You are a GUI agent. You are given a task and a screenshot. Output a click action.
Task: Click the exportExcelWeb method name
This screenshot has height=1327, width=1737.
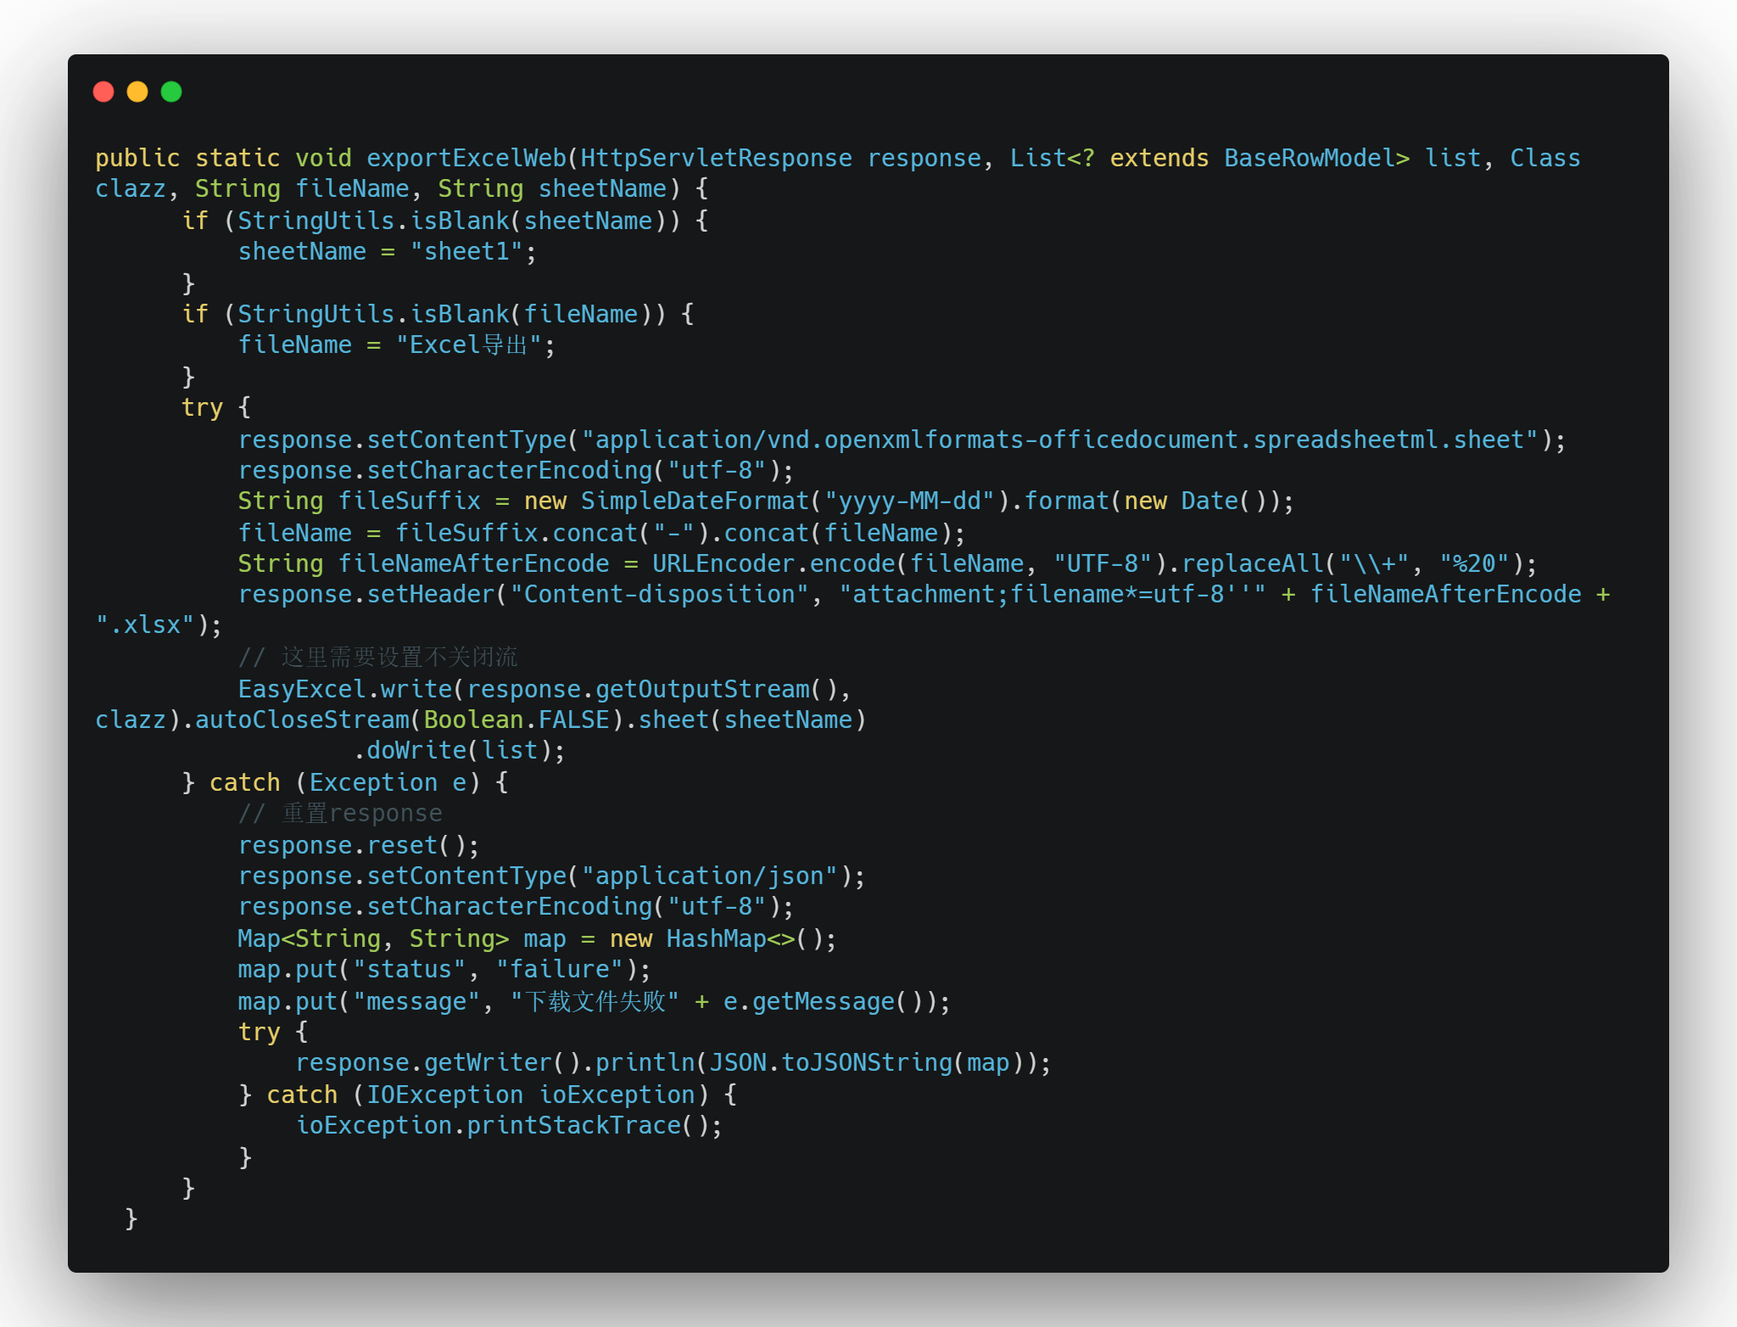[x=466, y=158]
